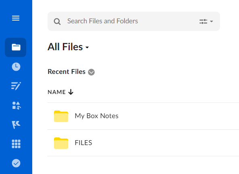
Task: Open Box Canvas shapes icon in sidebar
Action: click(x=17, y=105)
